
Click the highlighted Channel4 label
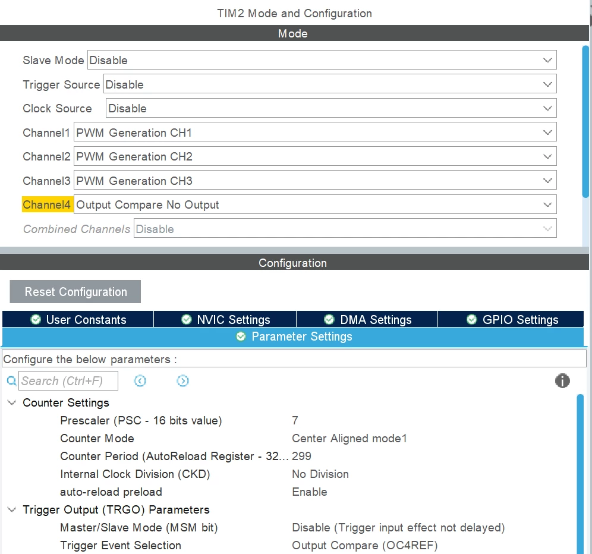(47, 204)
